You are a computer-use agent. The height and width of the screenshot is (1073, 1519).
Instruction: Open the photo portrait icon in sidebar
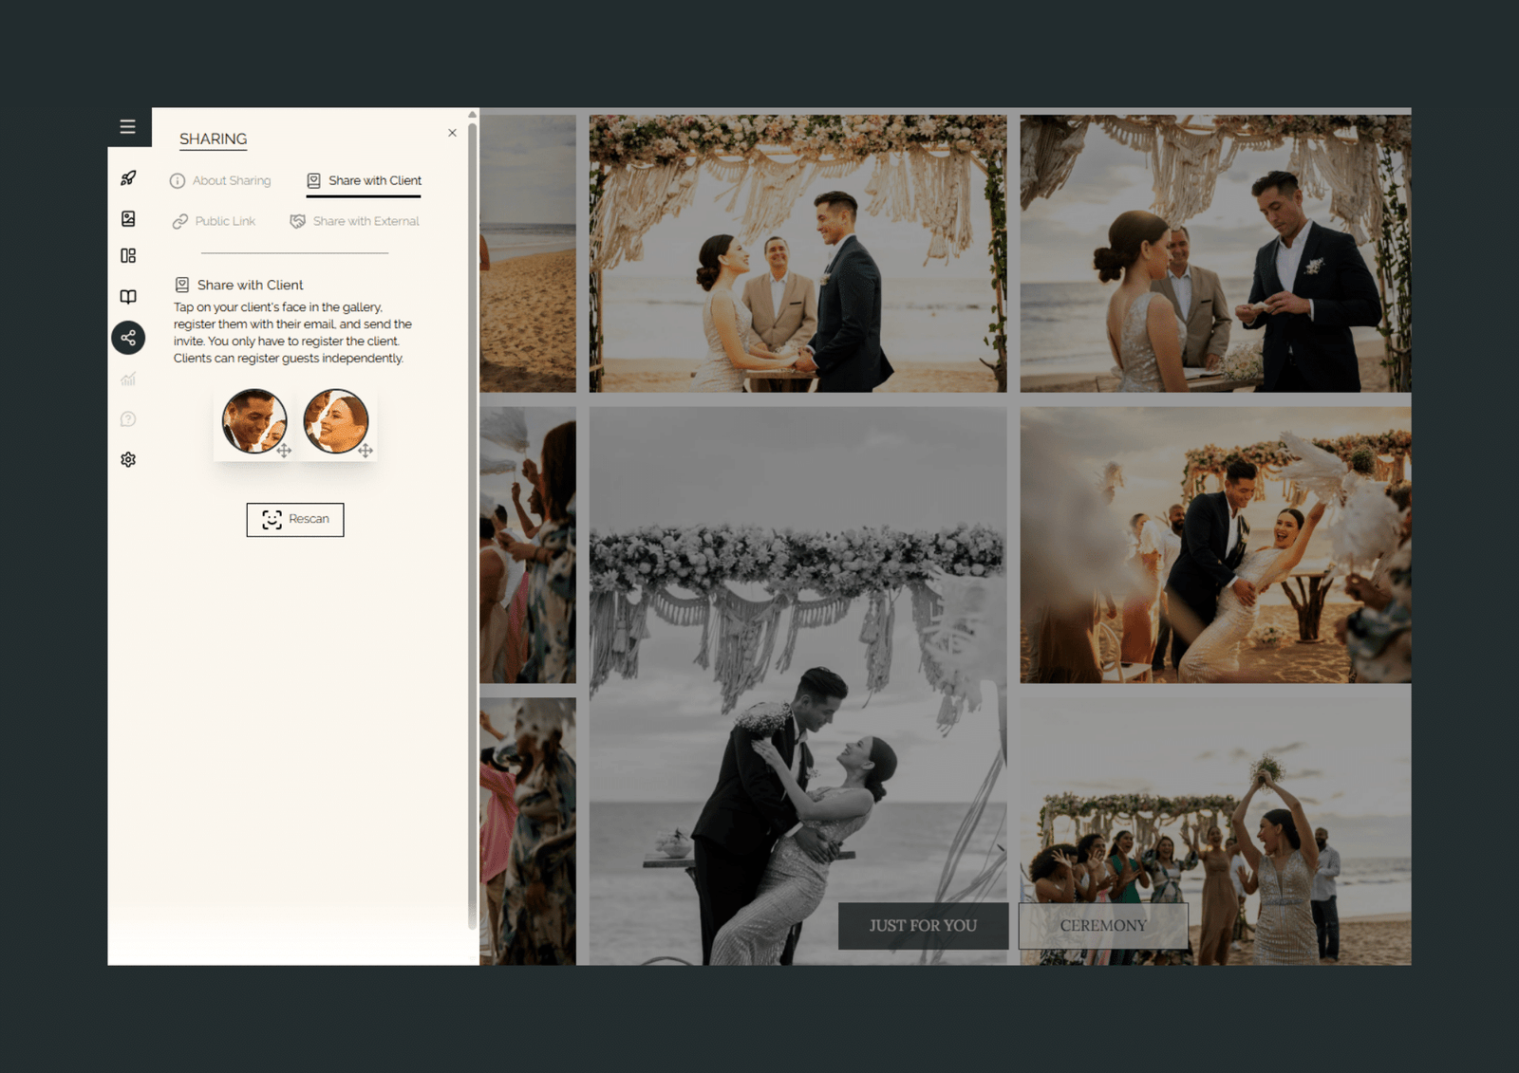coord(128,219)
